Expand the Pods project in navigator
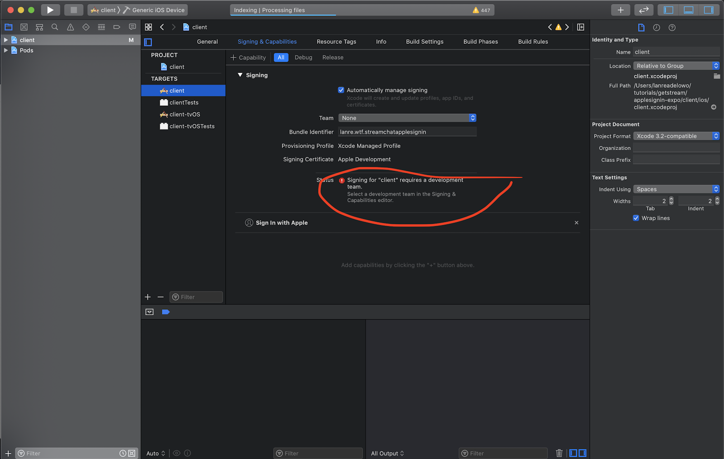724x459 pixels. [6, 50]
